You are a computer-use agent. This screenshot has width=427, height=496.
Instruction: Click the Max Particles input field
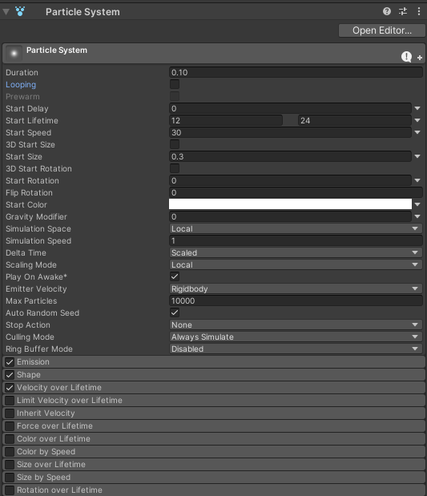(x=296, y=300)
